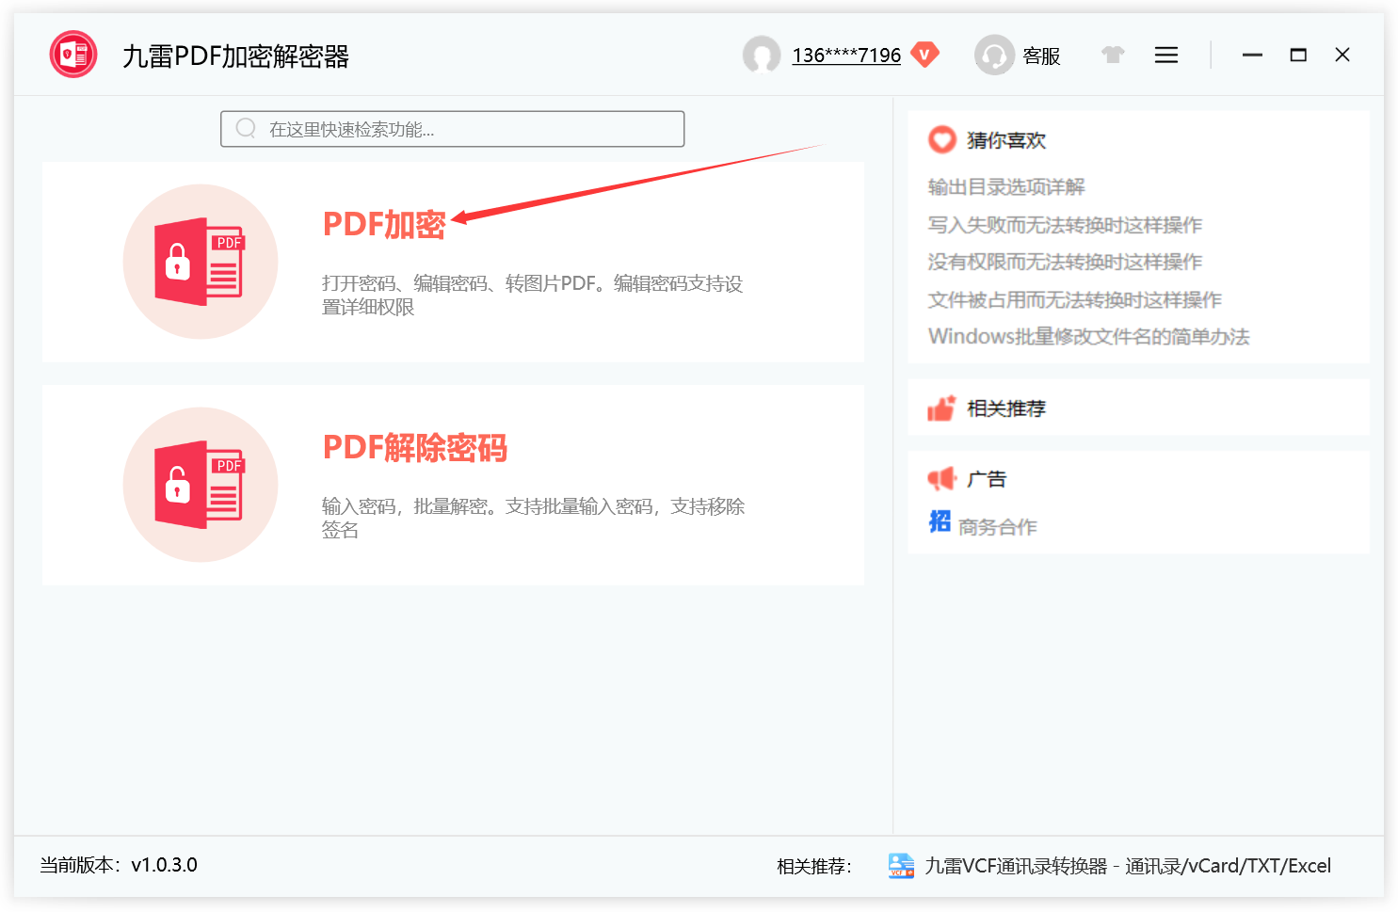Open the 客服 headset icon
Image resolution: width=1398 pixels, height=912 pixels.
[994, 55]
